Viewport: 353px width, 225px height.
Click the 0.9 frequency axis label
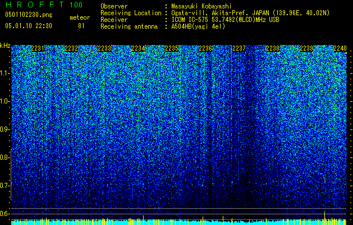pos(4,129)
